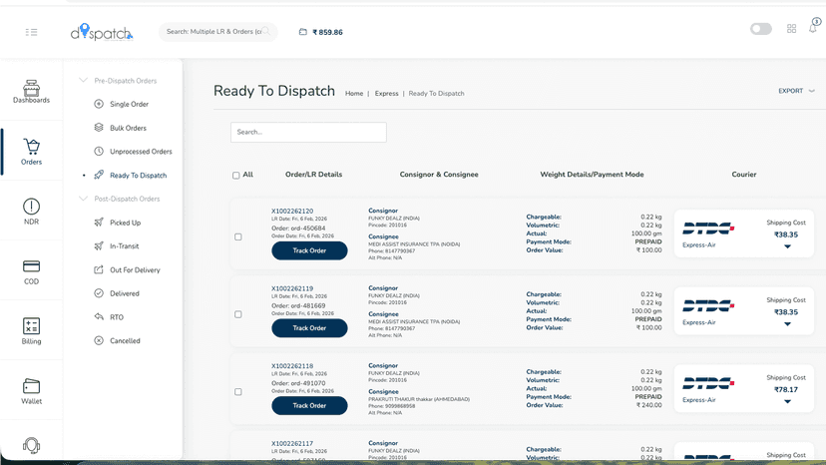Click the dispatch logo

pyautogui.click(x=102, y=33)
